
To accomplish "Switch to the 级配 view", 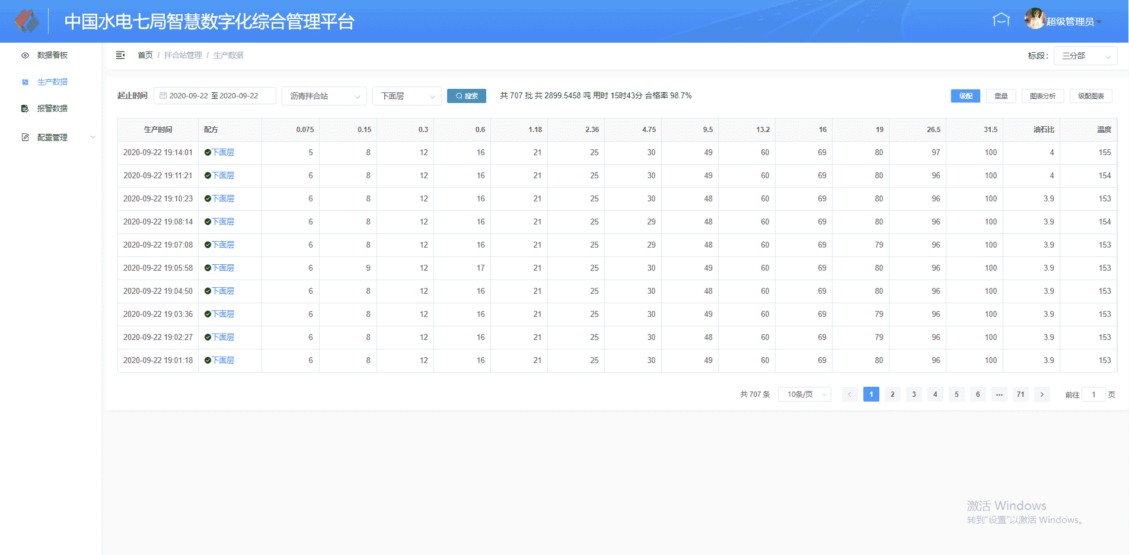I will tap(965, 96).
